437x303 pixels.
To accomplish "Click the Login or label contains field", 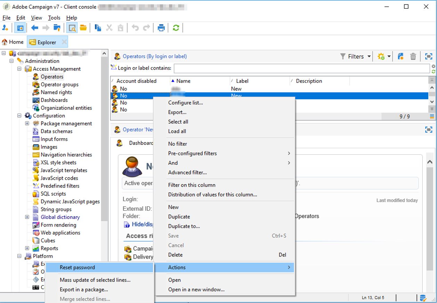I will (302, 68).
